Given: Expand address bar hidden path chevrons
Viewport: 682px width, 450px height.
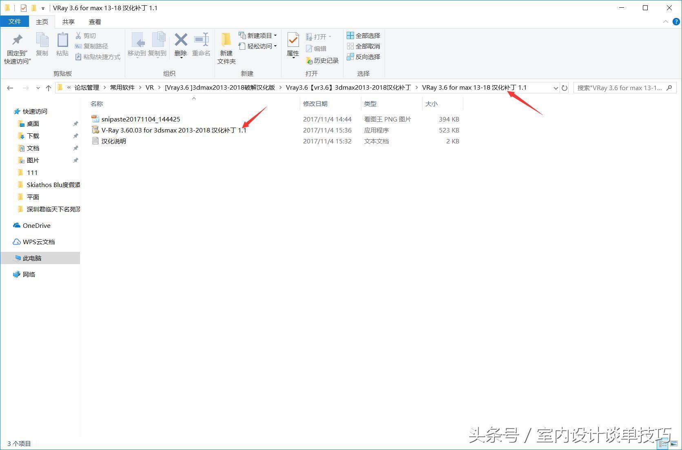Looking at the screenshot, I should [69, 88].
